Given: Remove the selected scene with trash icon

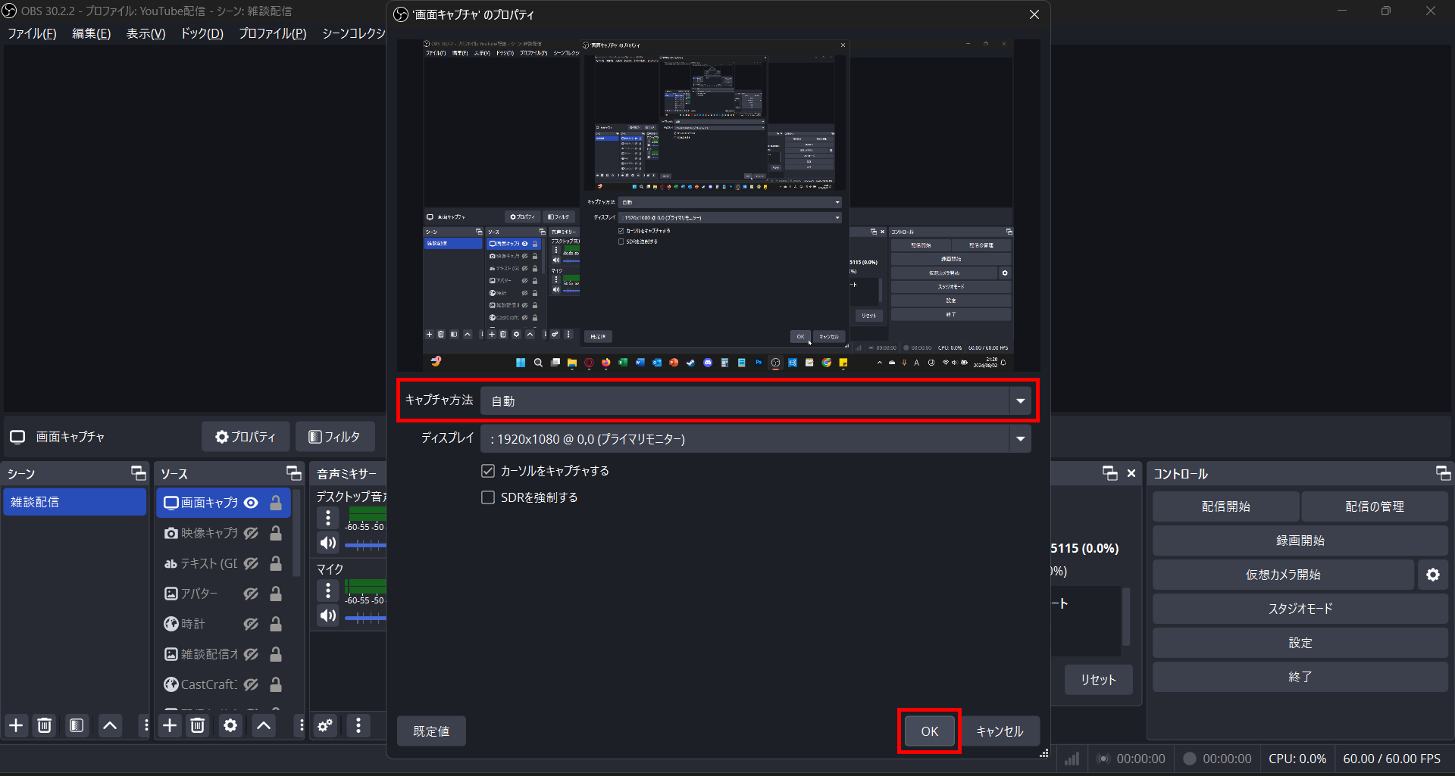Looking at the screenshot, I should (x=45, y=725).
